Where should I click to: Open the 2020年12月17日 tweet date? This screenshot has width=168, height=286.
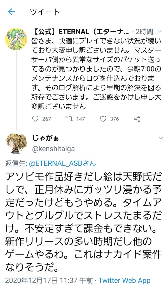pos(31,280)
